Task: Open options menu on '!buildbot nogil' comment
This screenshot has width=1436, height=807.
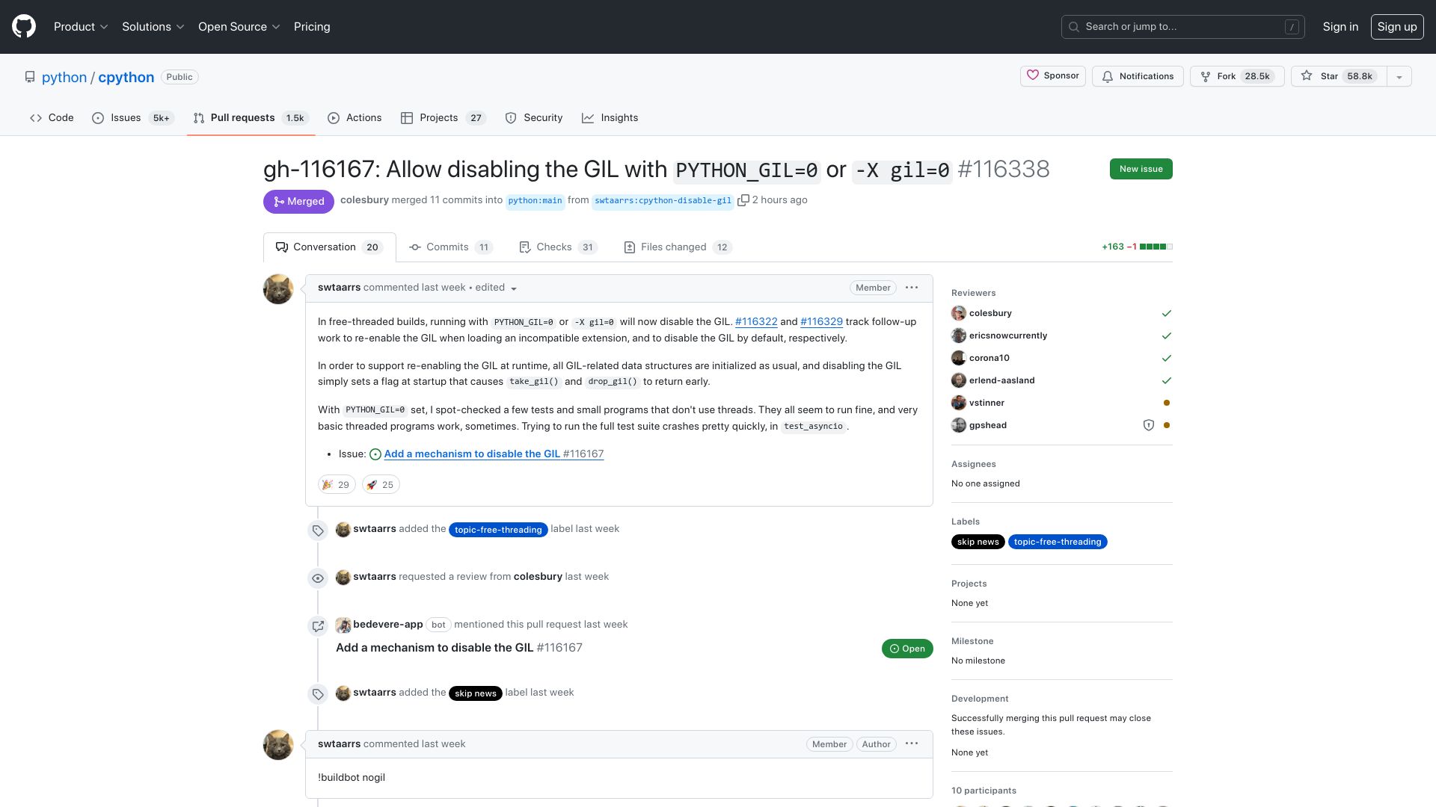Action: pyautogui.click(x=912, y=743)
